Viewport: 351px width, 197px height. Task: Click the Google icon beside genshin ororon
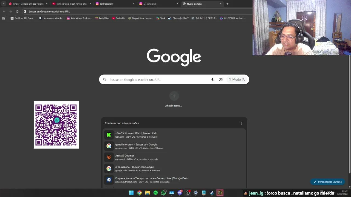point(109,146)
